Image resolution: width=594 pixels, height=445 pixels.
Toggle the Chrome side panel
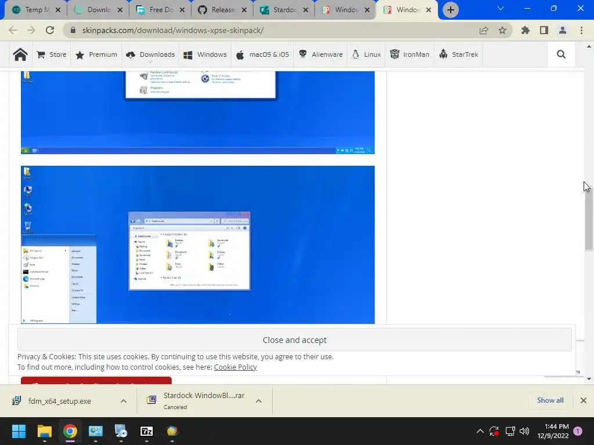click(544, 30)
